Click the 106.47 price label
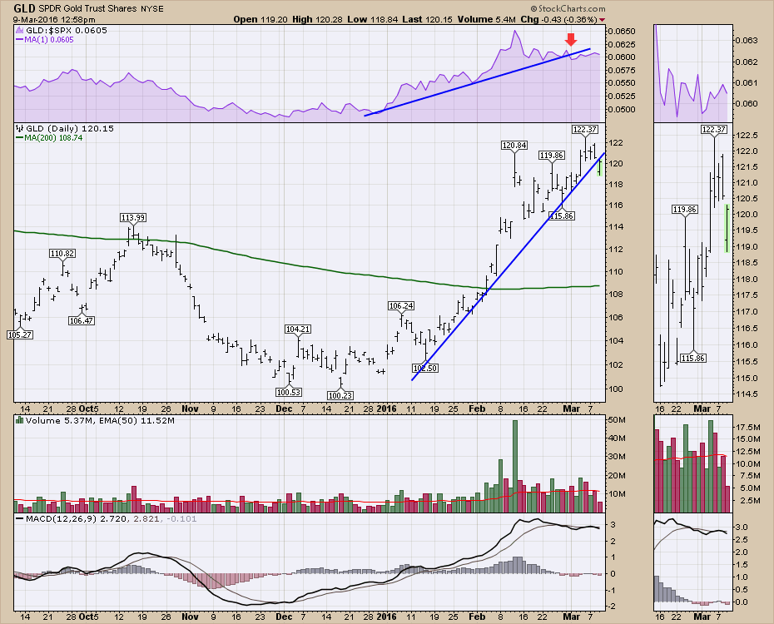The image size is (774, 624). pyautogui.click(x=82, y=320)
